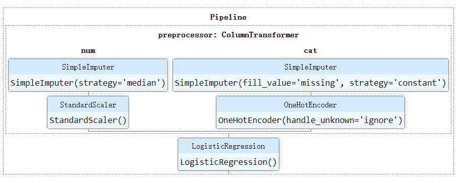Click the connector line under SimpleImputer median box

[88, 94]
